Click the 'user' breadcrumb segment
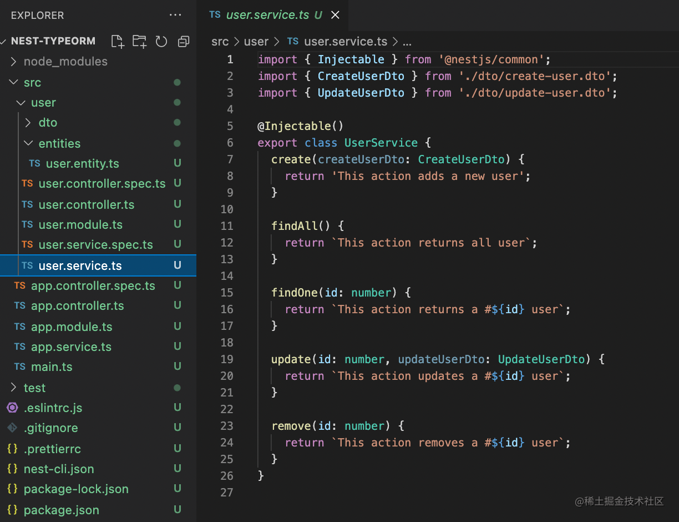Screen dimensions: 679x522 256,42
